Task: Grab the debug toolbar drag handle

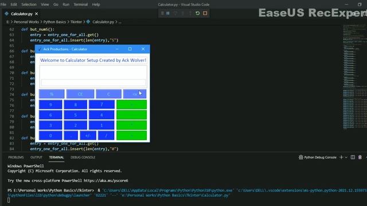Action: point(162,13)
